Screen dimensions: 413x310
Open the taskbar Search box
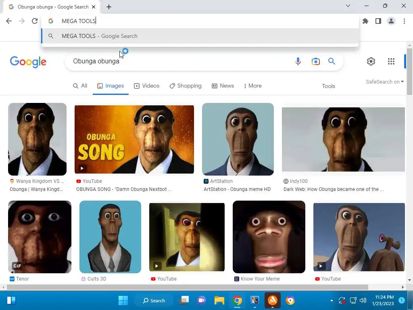tap(154, 300)
